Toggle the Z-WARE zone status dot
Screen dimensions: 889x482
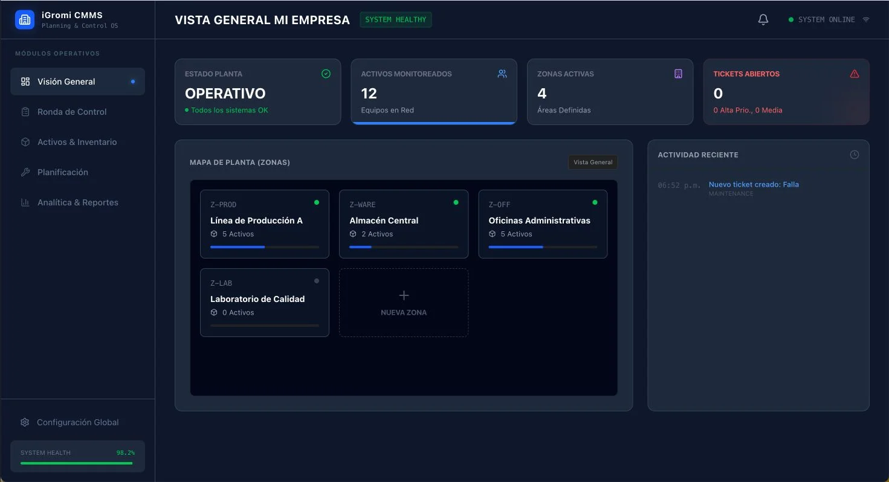pos(456,203)
